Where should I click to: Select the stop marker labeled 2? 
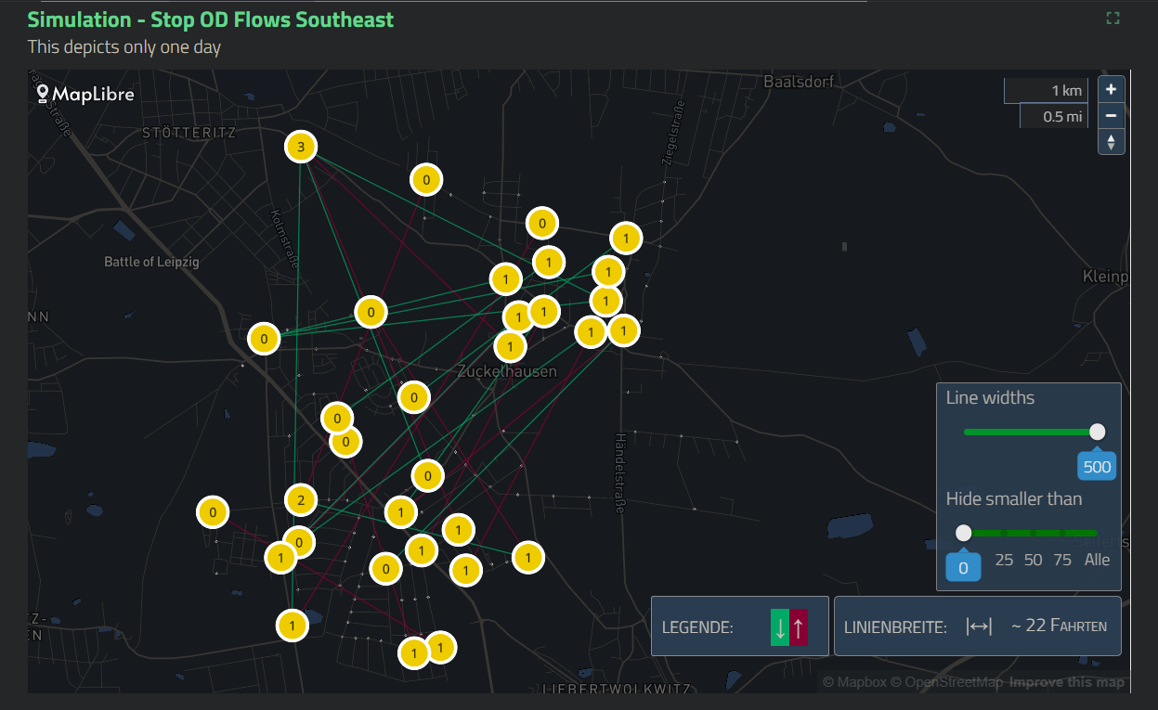[x=299, y=499]
